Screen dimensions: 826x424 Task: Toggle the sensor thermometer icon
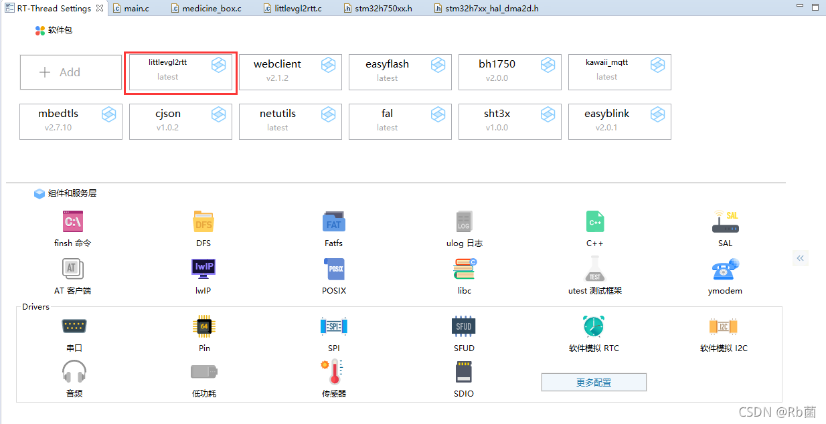(332, 372)
